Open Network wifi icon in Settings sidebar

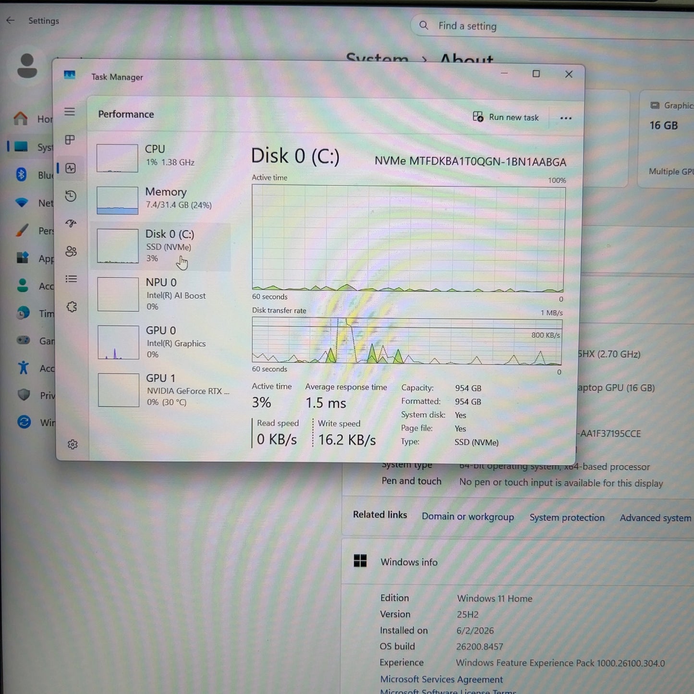22,202
